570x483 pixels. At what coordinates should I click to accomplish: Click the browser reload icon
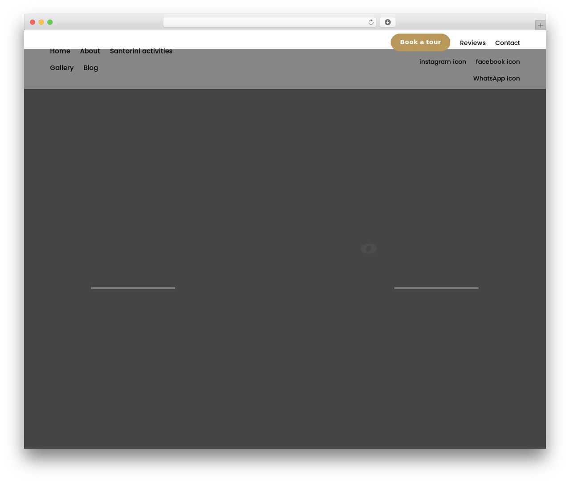(370, 22)
